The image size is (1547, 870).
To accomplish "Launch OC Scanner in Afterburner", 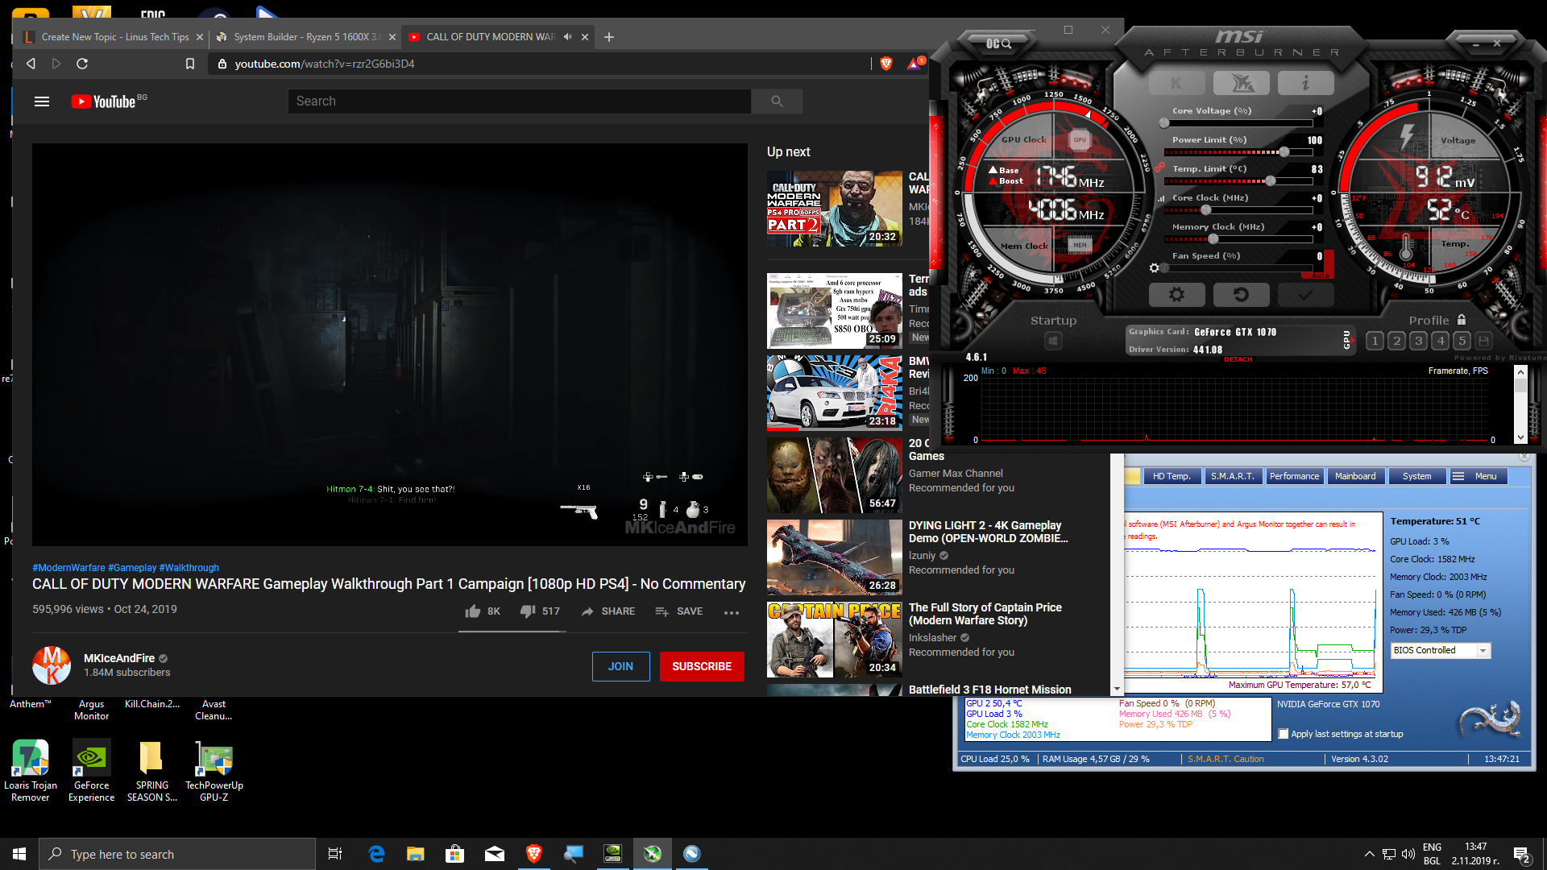I will (999, 43).
